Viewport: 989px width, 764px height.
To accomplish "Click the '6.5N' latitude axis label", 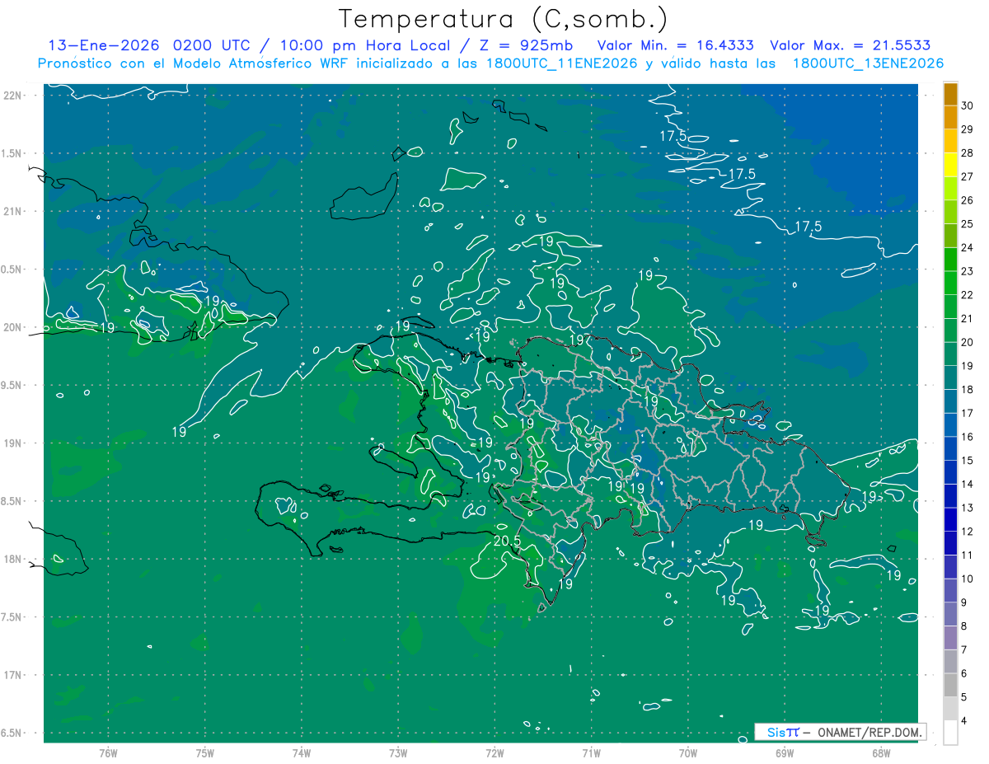I will point(12,734).
